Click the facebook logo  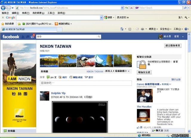pyautogui.click(x=11, y=37)
